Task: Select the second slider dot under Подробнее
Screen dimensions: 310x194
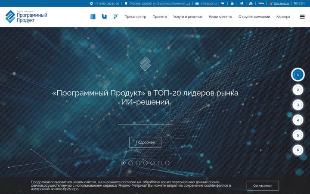Action: [x=131, y=163]
